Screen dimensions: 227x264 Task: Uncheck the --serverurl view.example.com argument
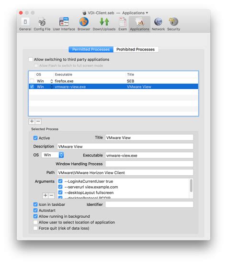(x=60, y=187)
